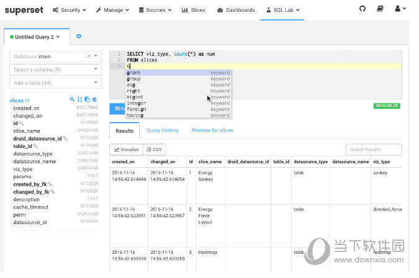Screen dimensions: 419x278
Task: Click the Visualize button
Action: 127,149
